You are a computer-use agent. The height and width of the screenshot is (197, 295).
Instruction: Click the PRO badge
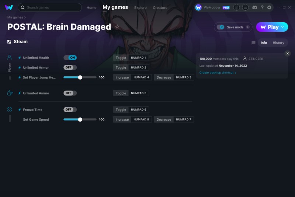(226, 7)
